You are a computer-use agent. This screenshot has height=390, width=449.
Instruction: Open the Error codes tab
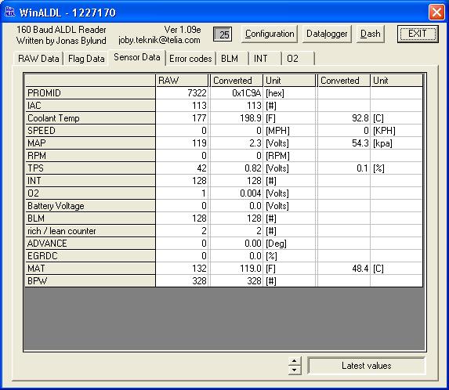190,59
